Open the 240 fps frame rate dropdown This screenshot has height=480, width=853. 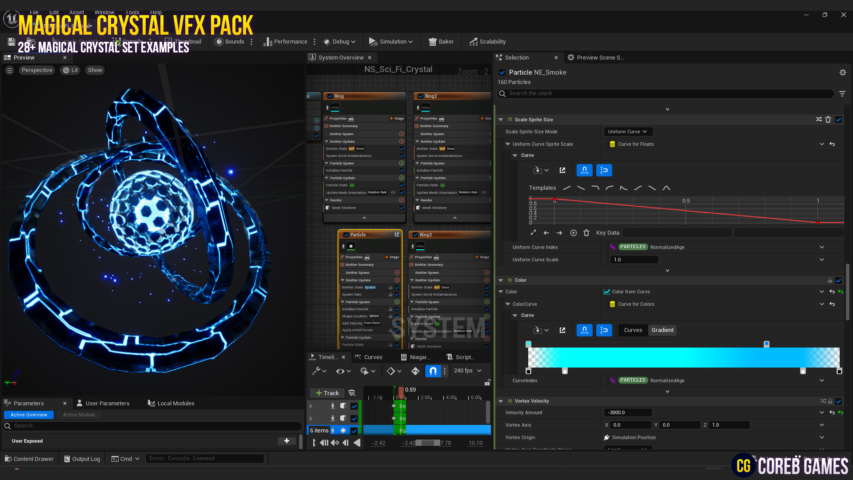point(468,371)
